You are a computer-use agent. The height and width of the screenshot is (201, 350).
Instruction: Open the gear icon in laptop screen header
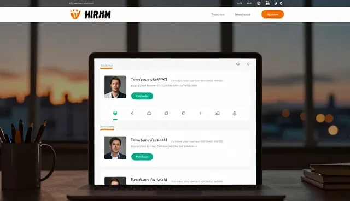[x=248, y=64]
